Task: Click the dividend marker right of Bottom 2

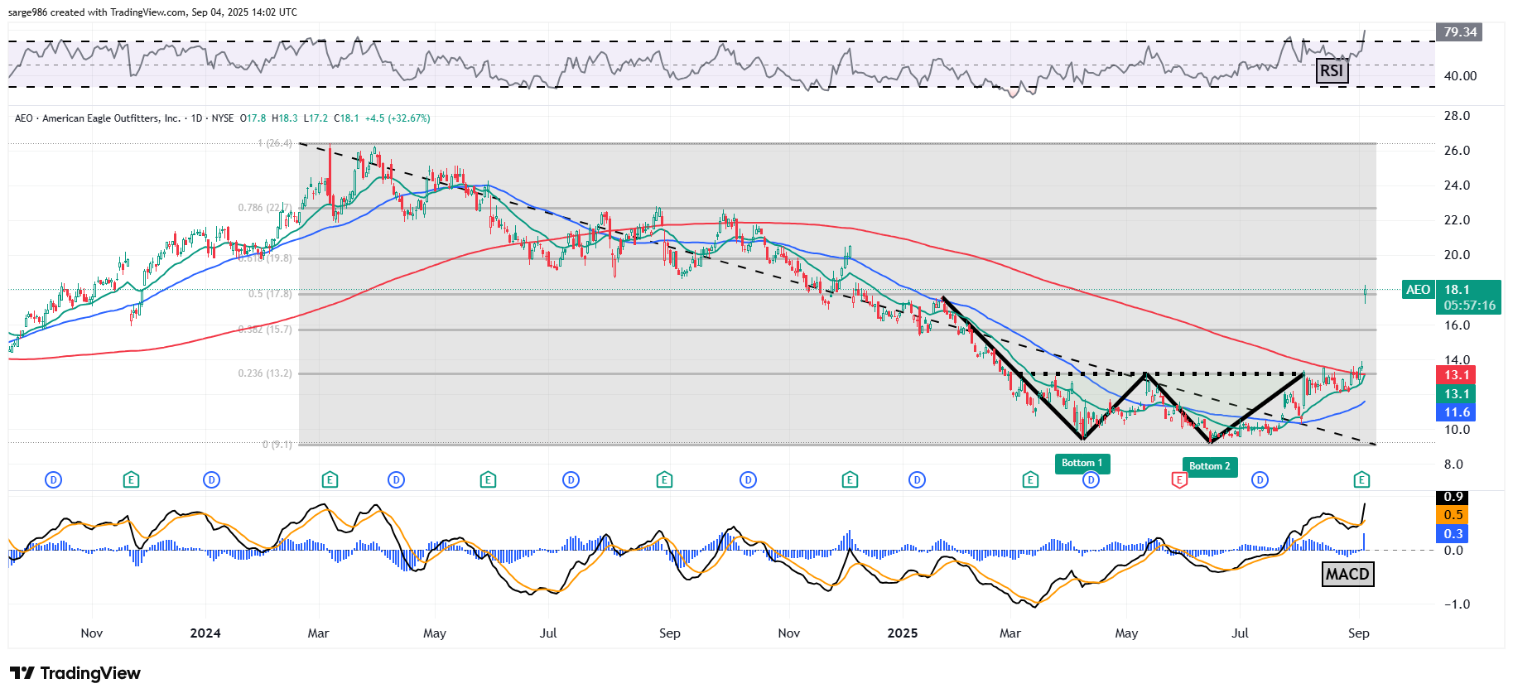Action: [x=1260, y=479]
